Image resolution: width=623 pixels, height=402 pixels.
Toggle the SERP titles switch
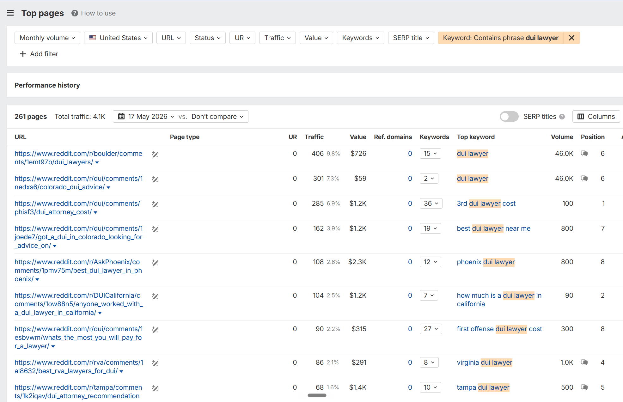click(x=509, y=117)
